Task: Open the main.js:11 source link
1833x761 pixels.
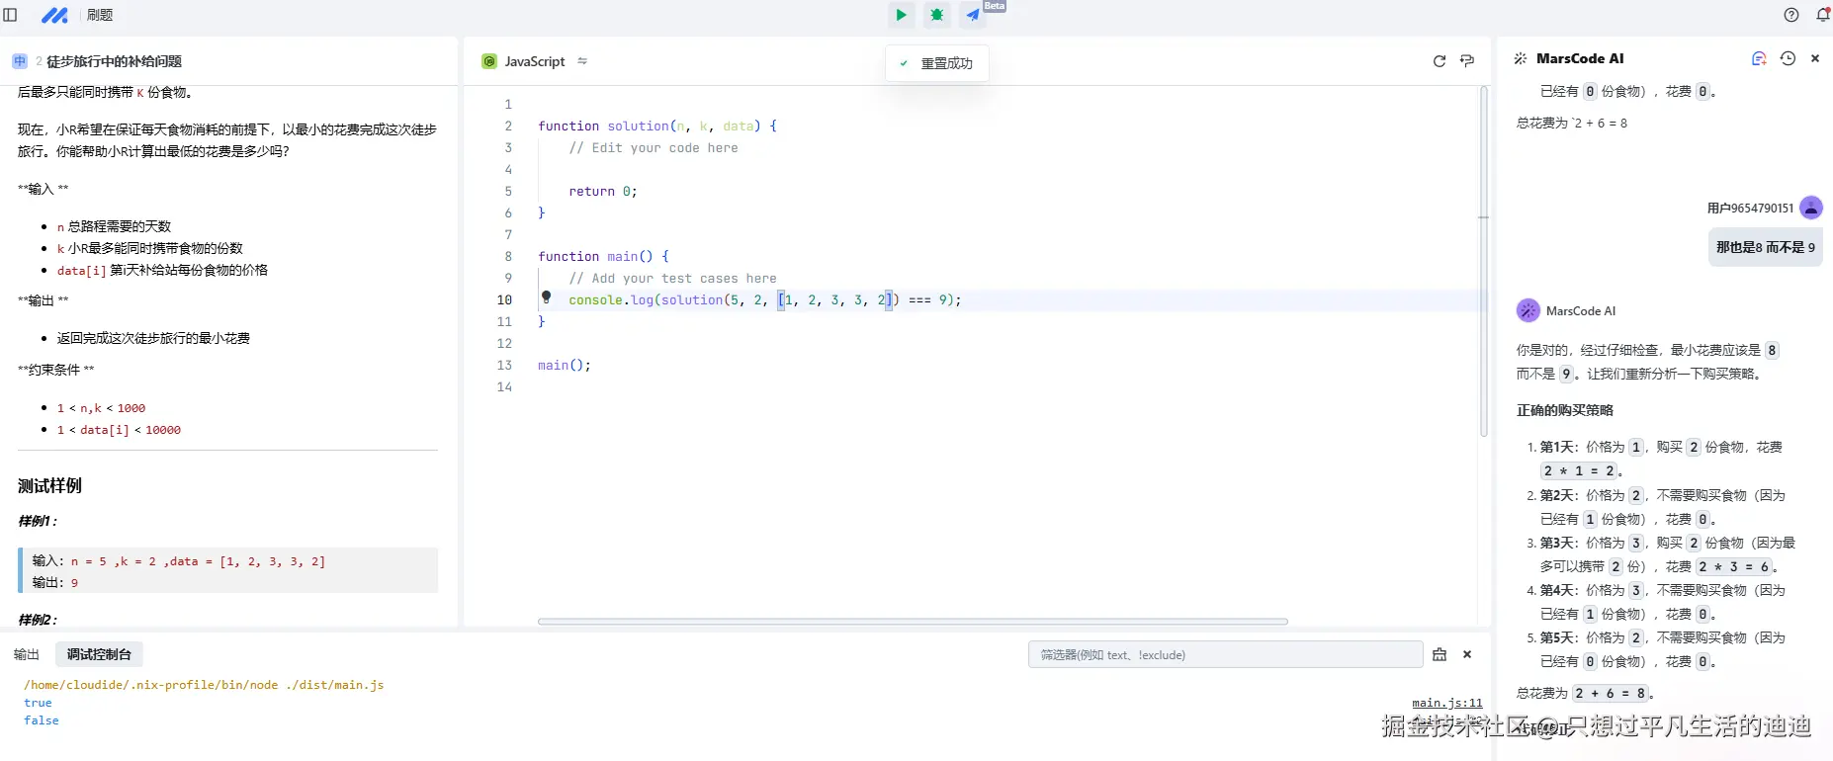Action: click(x=1446, y=703)
